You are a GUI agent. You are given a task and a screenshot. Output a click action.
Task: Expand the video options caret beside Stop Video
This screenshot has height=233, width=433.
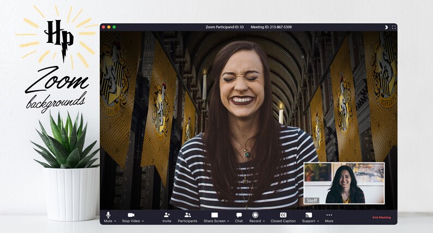(x=143, y=221)
